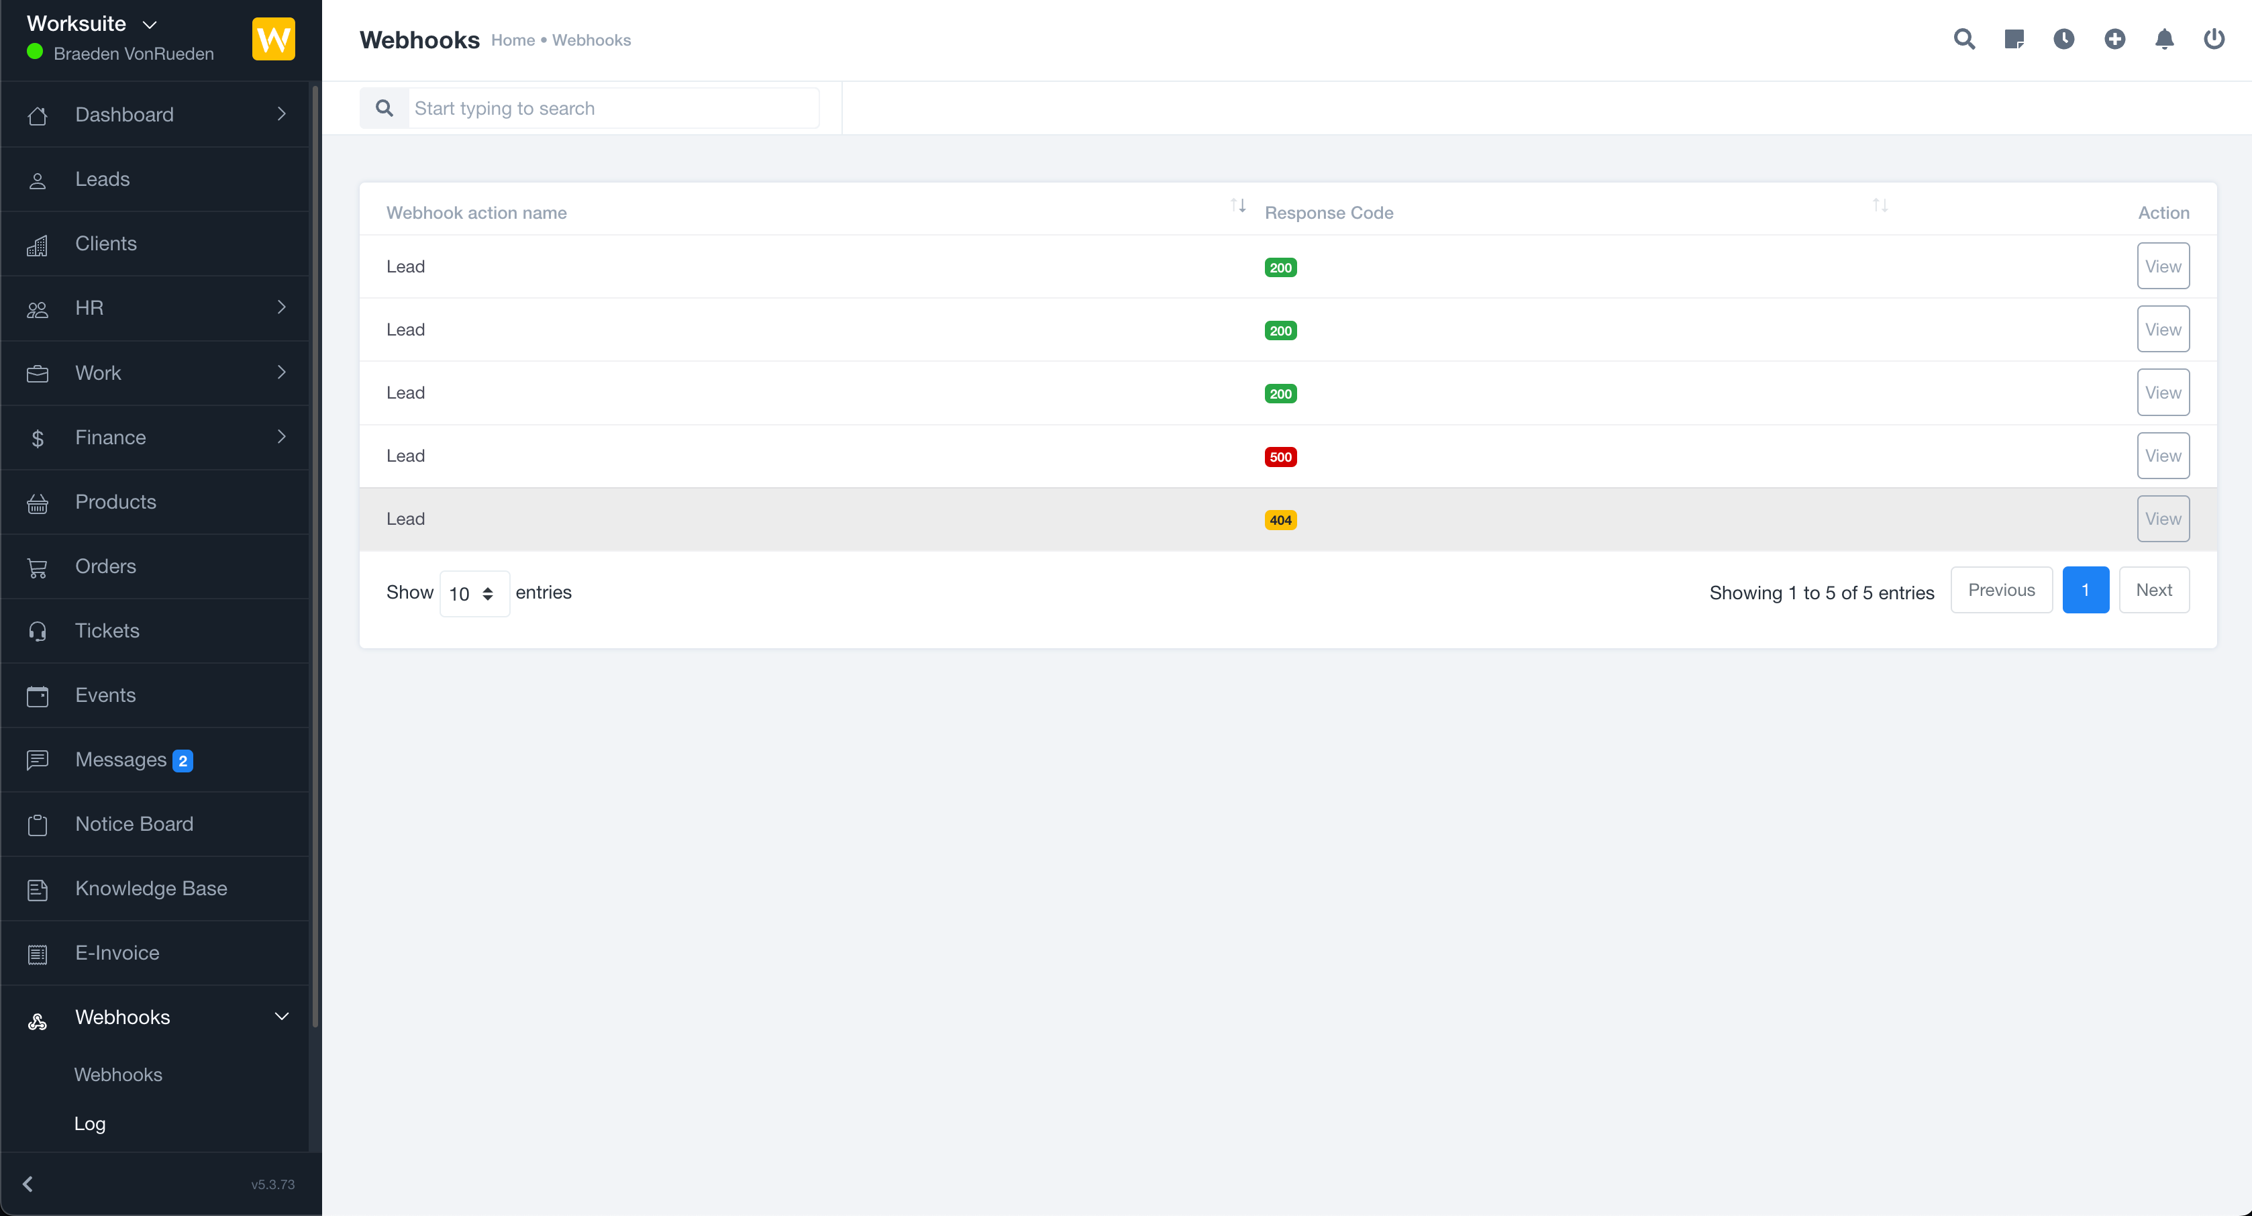Screen dimensions: 2252x1216
Task: Click the search magnifier icon in header
Action: click(x=1963, y=40)
